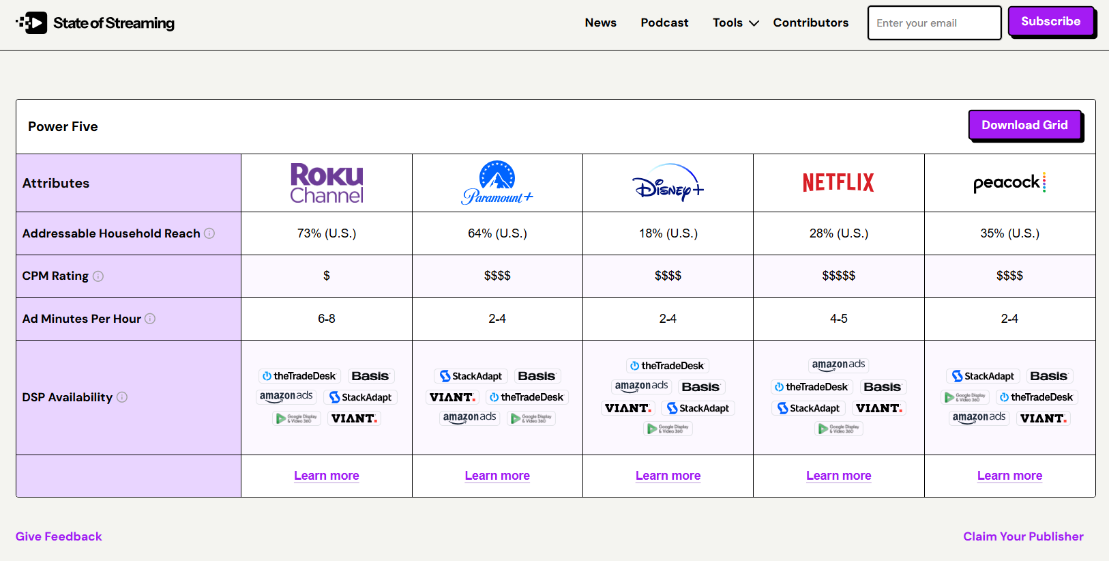Select the 73% (U.S.) reach cell
This screenshot has height=561, width=1109.
click(327, 233)
